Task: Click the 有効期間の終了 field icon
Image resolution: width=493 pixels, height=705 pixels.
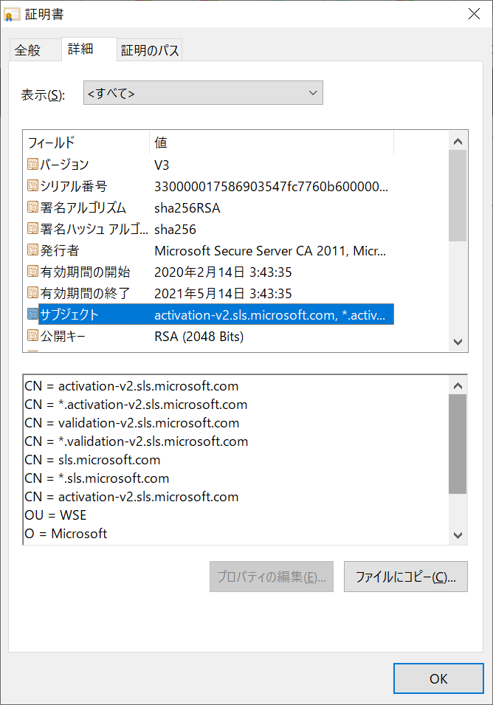Action: click(32, 293)
